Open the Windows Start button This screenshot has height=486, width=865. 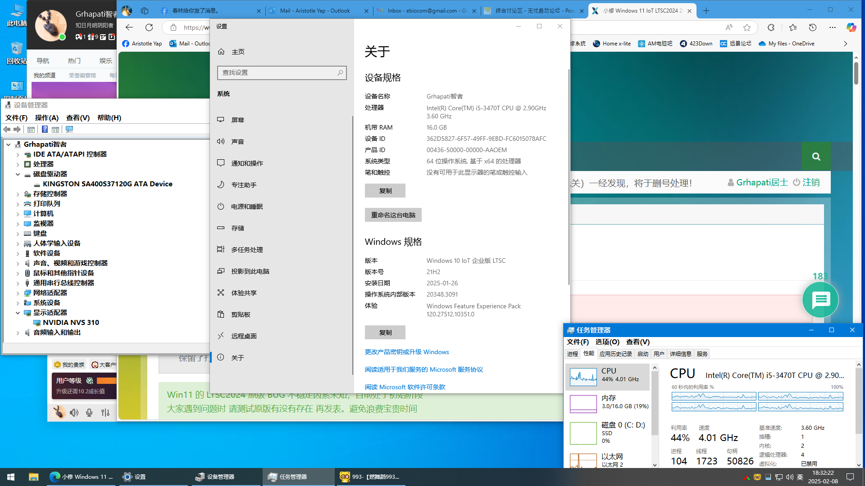[x=11, y=477]
